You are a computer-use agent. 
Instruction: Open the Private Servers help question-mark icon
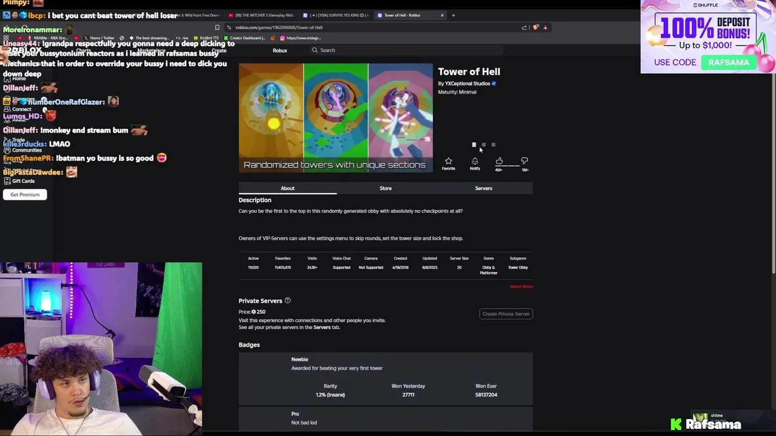tap(287, 300)
